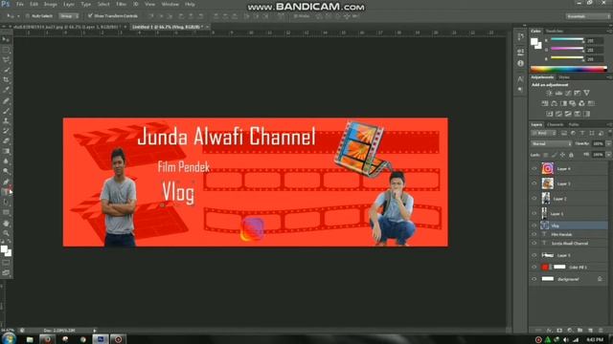Click the red R color slider
613x344 pixels.
click(x=567, y=39)
